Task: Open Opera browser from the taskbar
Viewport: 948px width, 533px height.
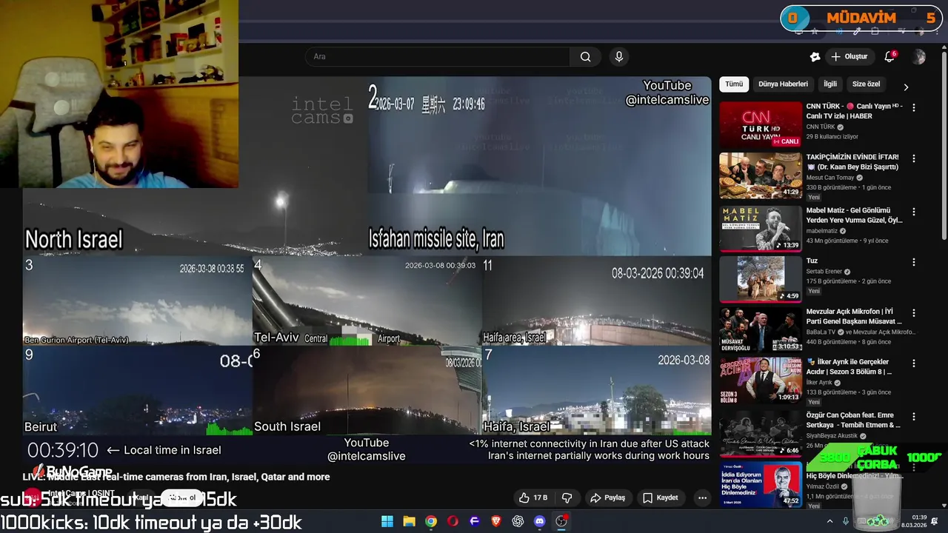Action: click(453, 521)
